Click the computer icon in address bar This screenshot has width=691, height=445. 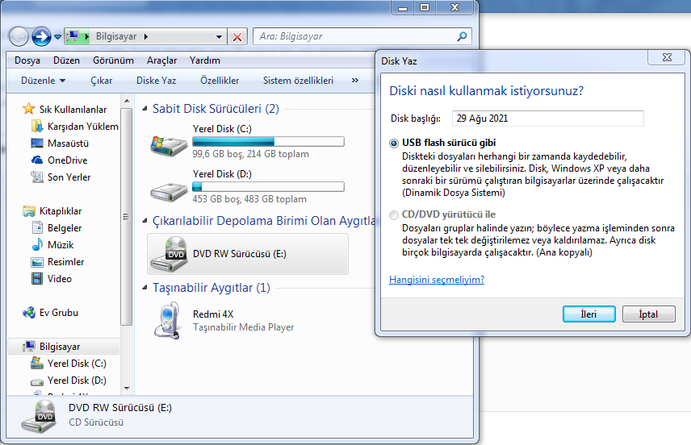point(74,36)
